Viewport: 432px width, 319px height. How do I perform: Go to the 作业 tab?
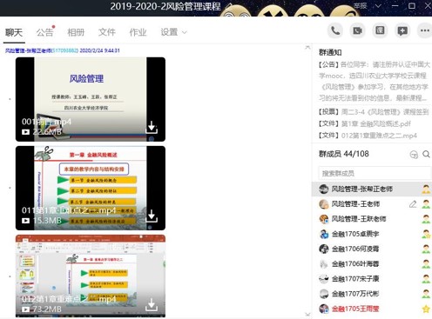[138, 32]
